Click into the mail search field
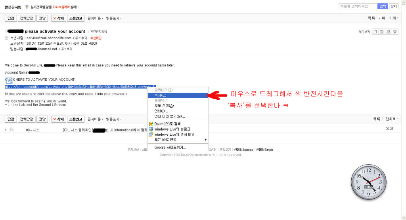Viewport: 406px width, 220px height. pos(358,6)
